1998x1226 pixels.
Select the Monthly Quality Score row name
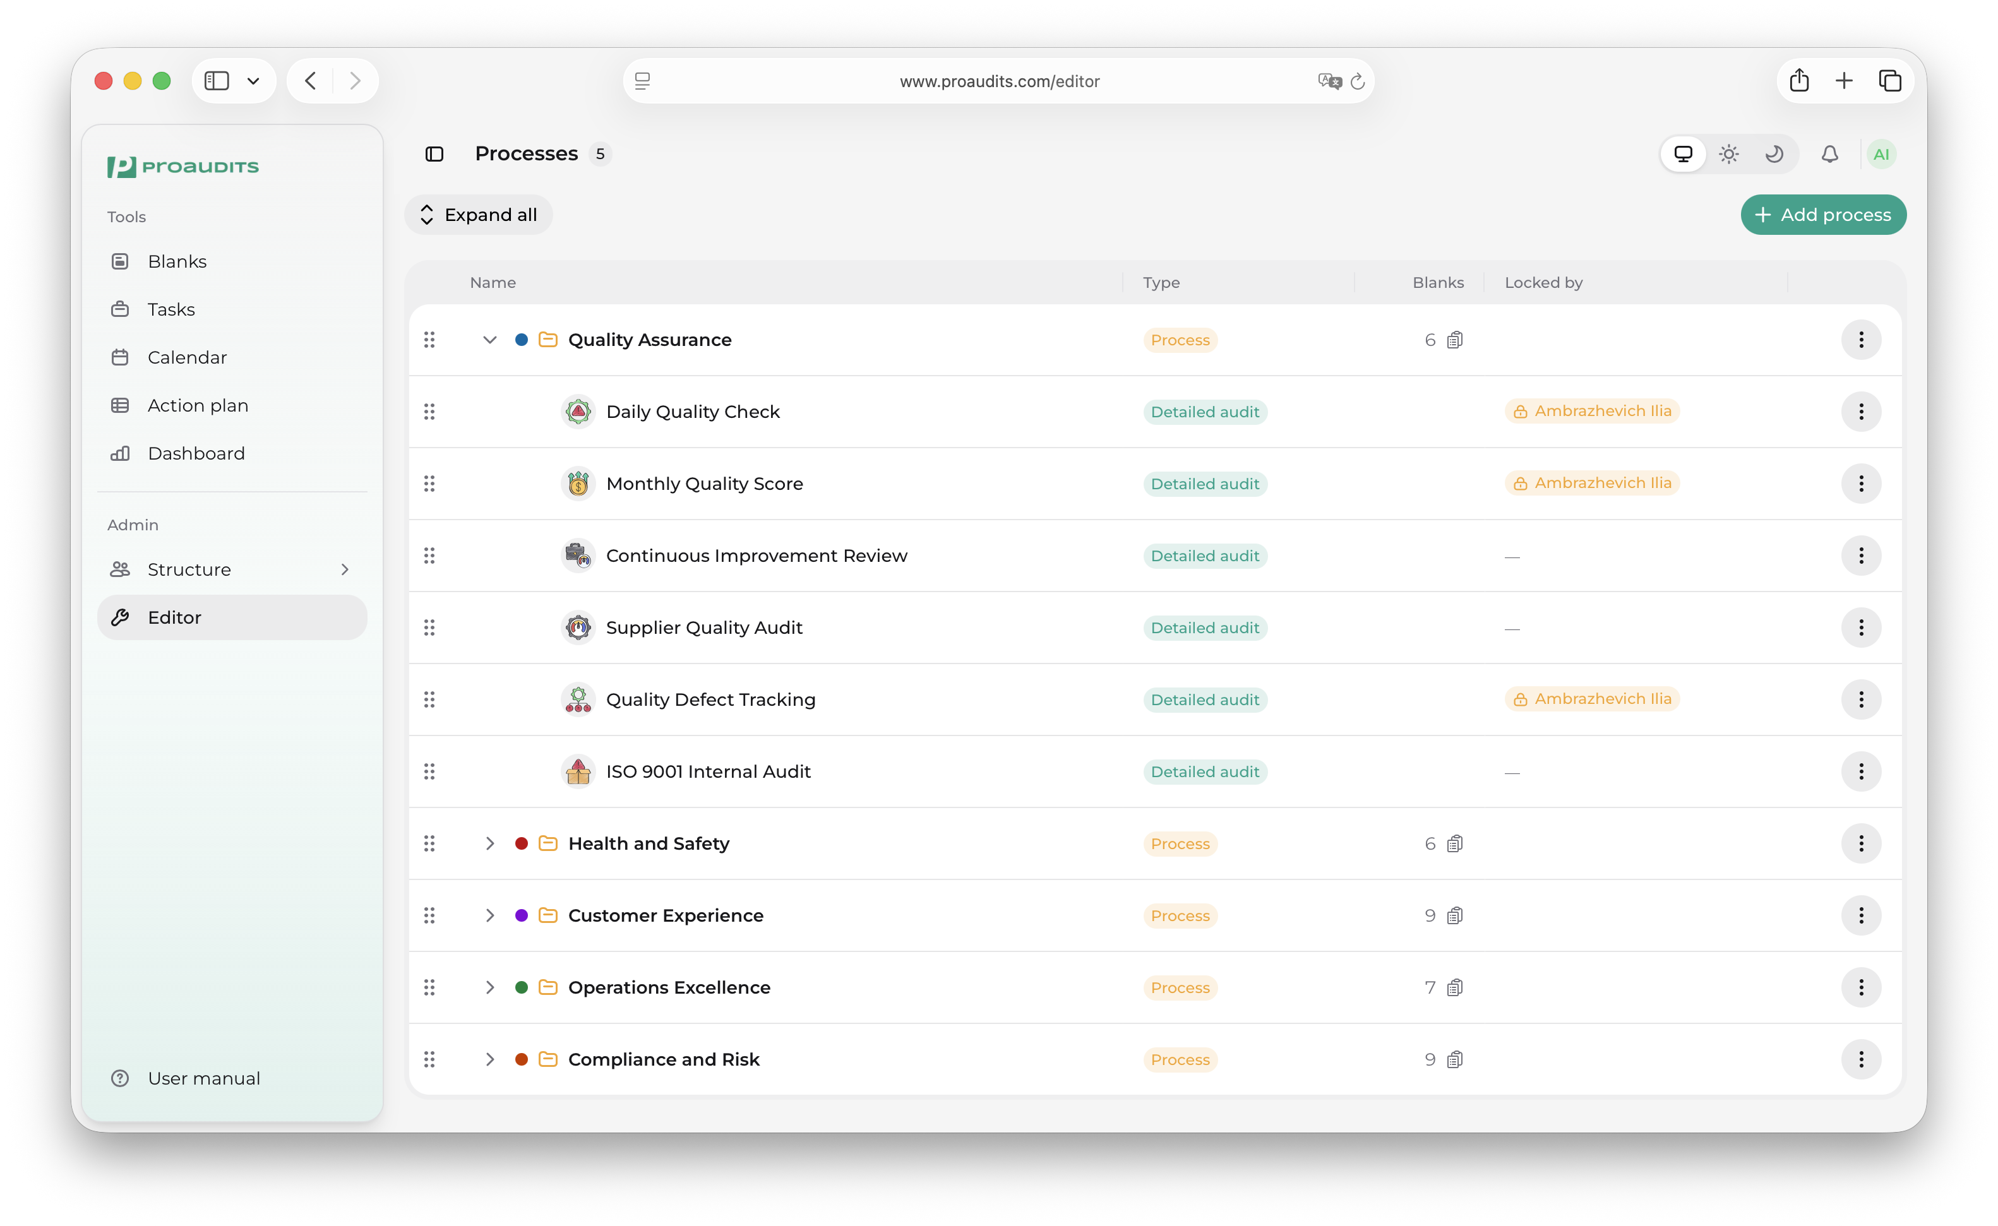click(x=705, y=484)
